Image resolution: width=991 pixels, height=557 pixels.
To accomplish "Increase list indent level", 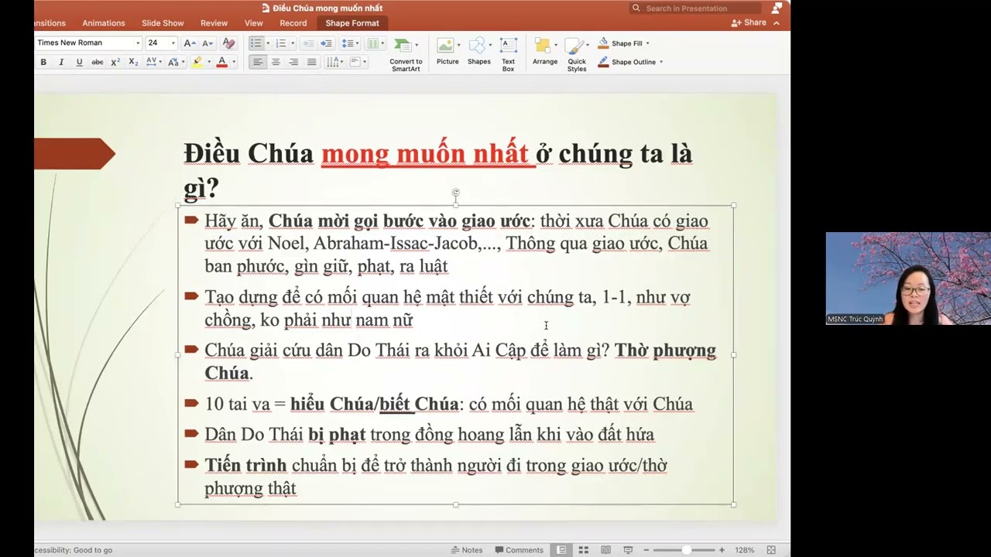I will (326, 43).
